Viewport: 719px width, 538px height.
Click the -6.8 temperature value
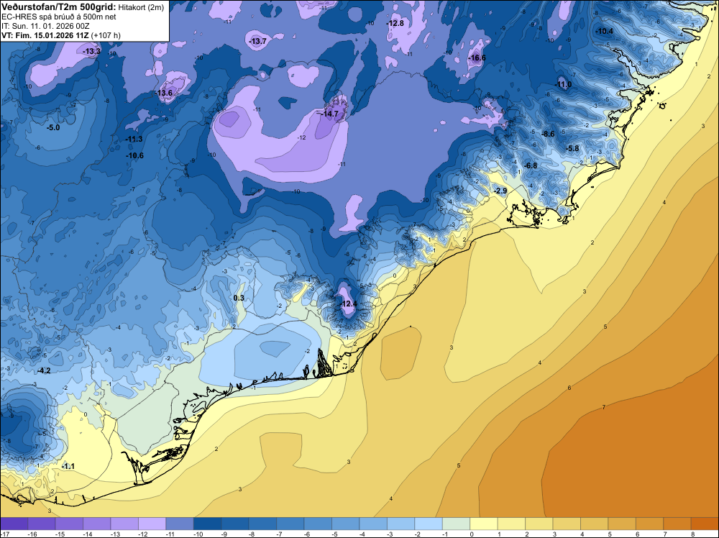point(531,165)
